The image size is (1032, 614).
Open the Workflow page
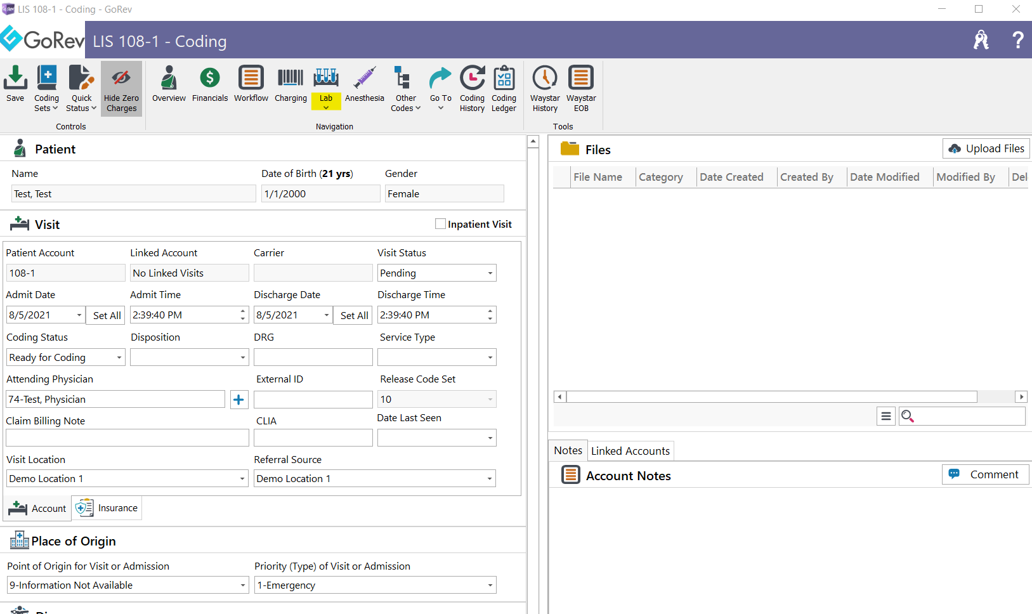[251, 84]
